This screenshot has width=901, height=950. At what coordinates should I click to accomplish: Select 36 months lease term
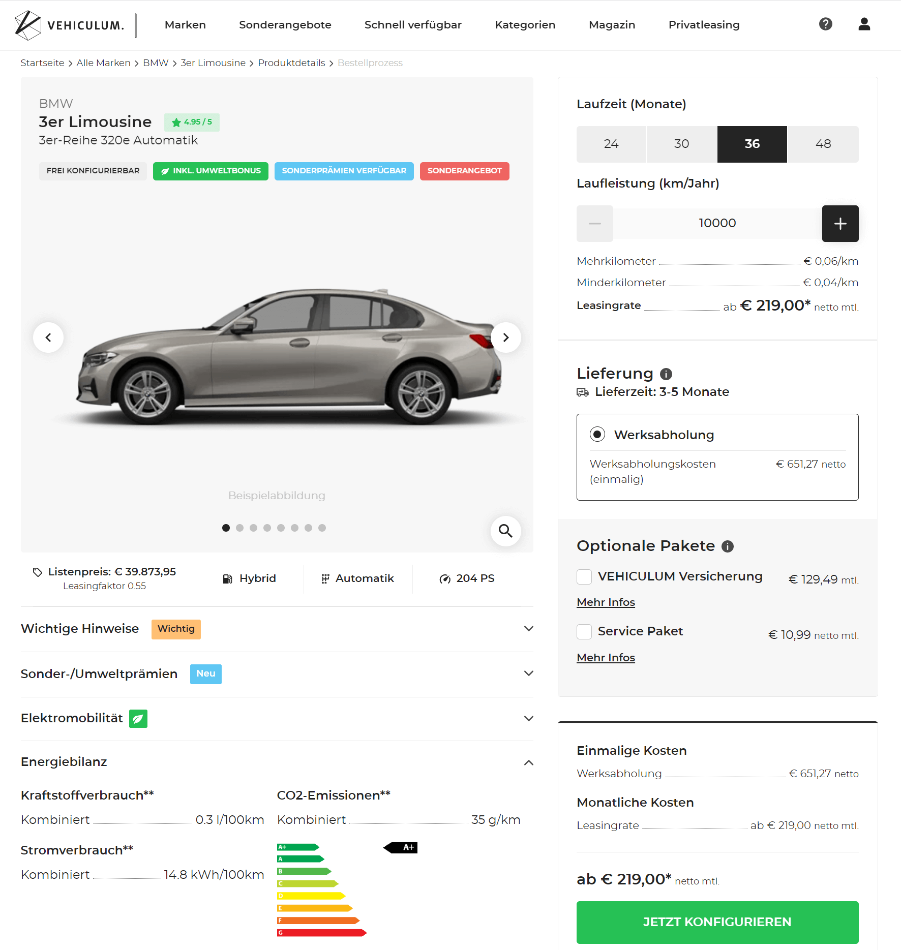(x=752, y=144)
